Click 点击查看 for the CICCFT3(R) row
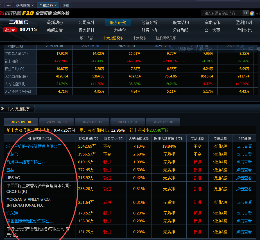The width and height of the screenshot is (260, 240). (x=244, y=189)
